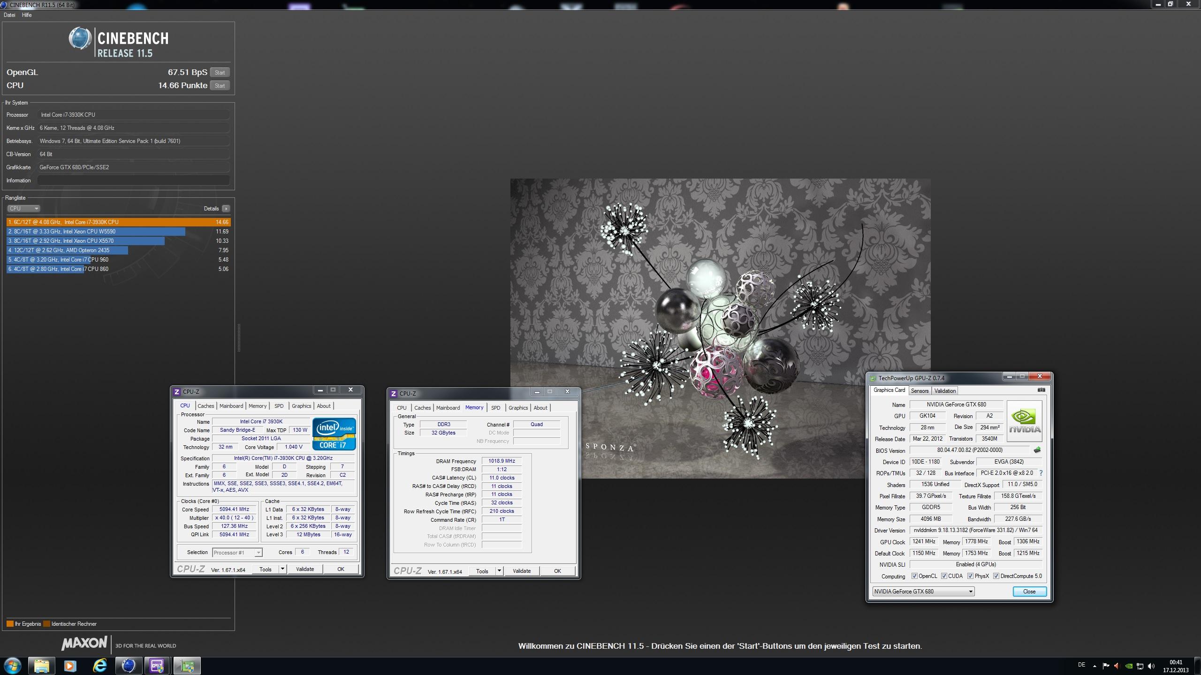Open Tools dropdown arrow in Memory CPU-Z window
1201x675 pixels.
coord(499,571)
